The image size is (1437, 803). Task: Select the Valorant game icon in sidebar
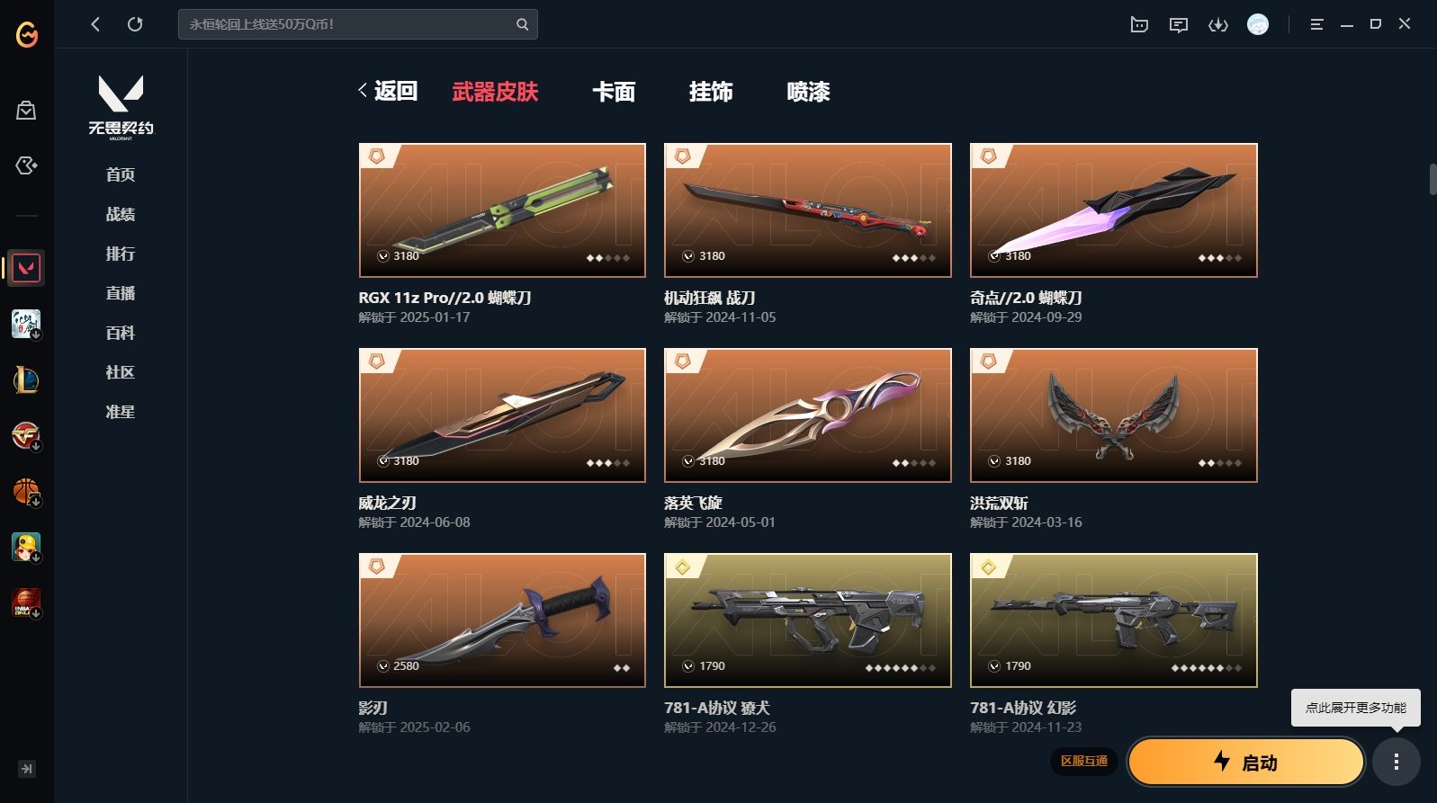coord(26,268)
